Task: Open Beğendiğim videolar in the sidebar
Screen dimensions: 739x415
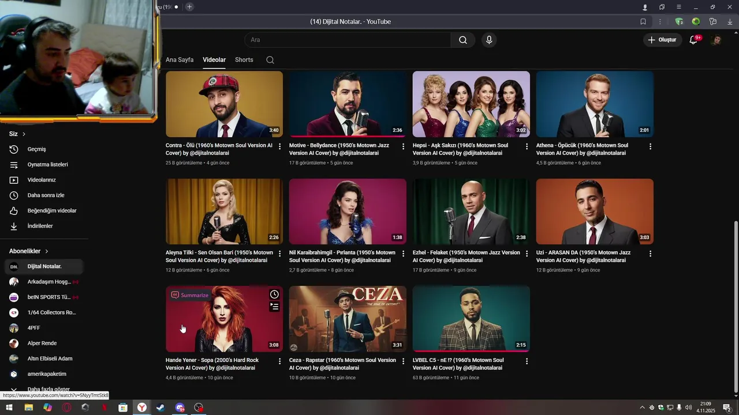Action: [44, 210]
